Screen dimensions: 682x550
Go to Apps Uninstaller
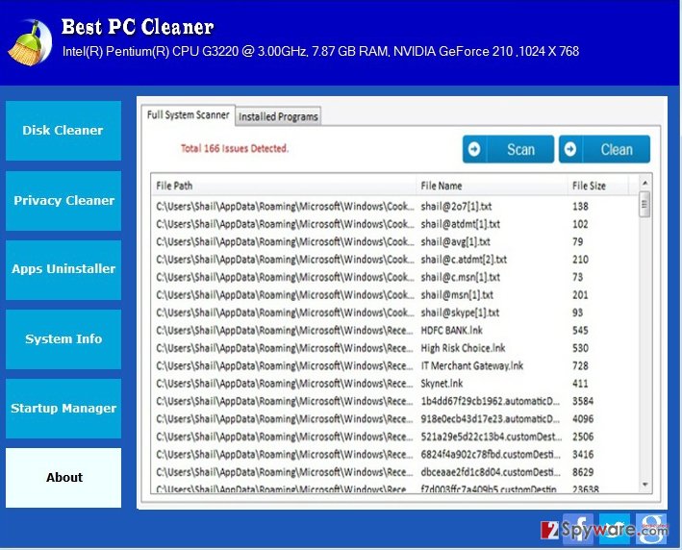(63, 269)
